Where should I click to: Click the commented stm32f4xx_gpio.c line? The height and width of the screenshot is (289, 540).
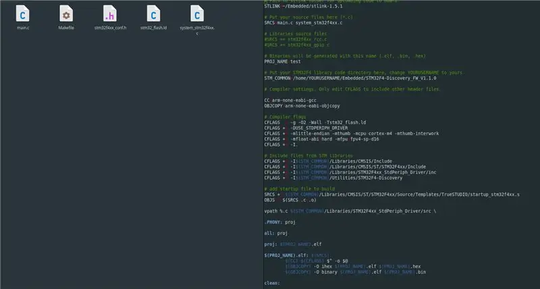[297, 45]
